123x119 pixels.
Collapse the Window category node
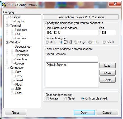[7, 42]
